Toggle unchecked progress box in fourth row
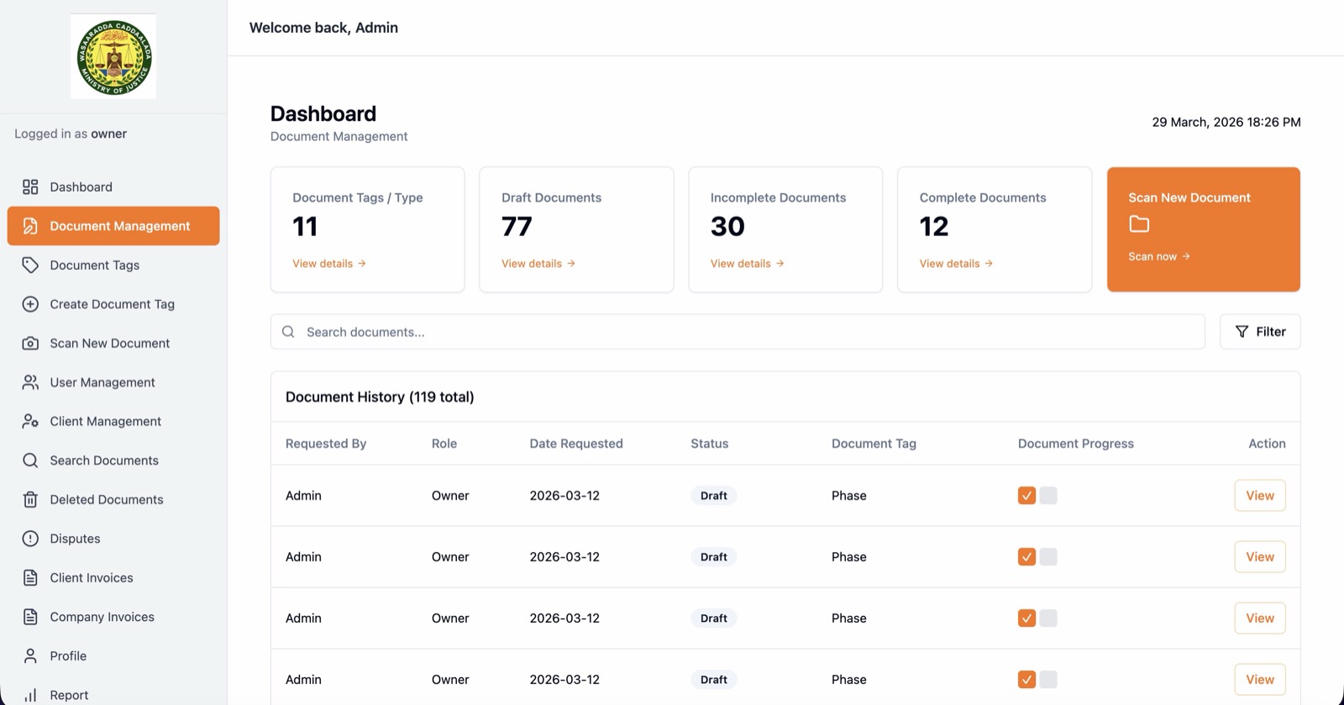Image resolution: width=1344 pixels, height=705 pixels. (1048, 680)
